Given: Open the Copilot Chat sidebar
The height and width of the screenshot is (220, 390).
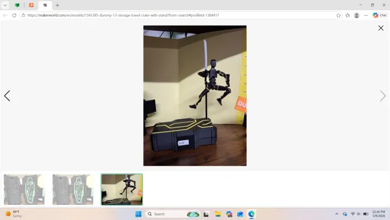Looking at the screenshot, I should (x=379, y=15).
